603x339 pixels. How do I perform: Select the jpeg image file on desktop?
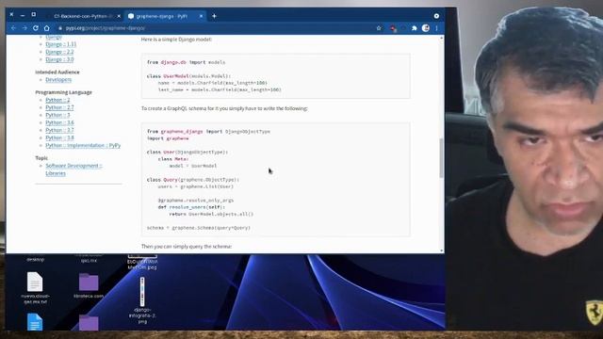pyautogui.click(x=142, y=262)
